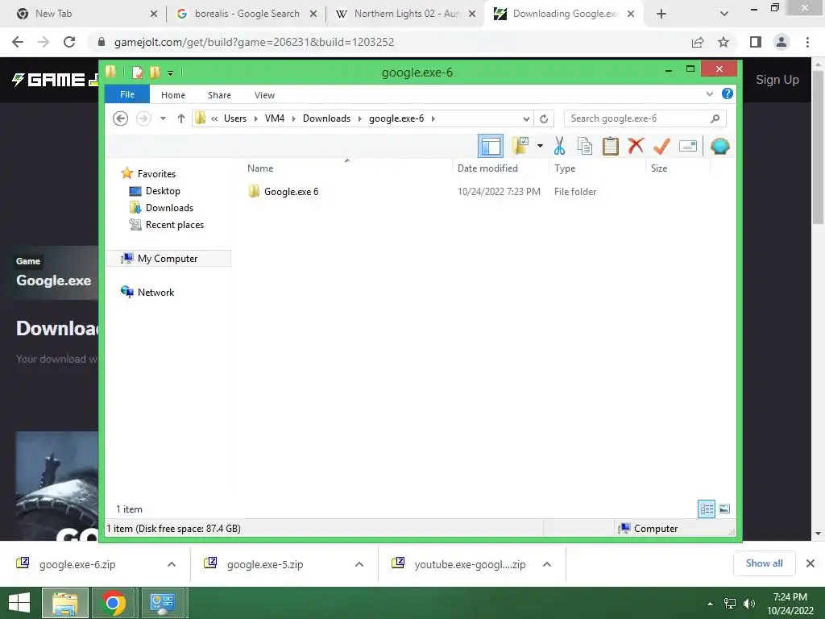Open Quick Access Toolbar customize dropdown
The image size is (825, 619).
click(171, 73)
